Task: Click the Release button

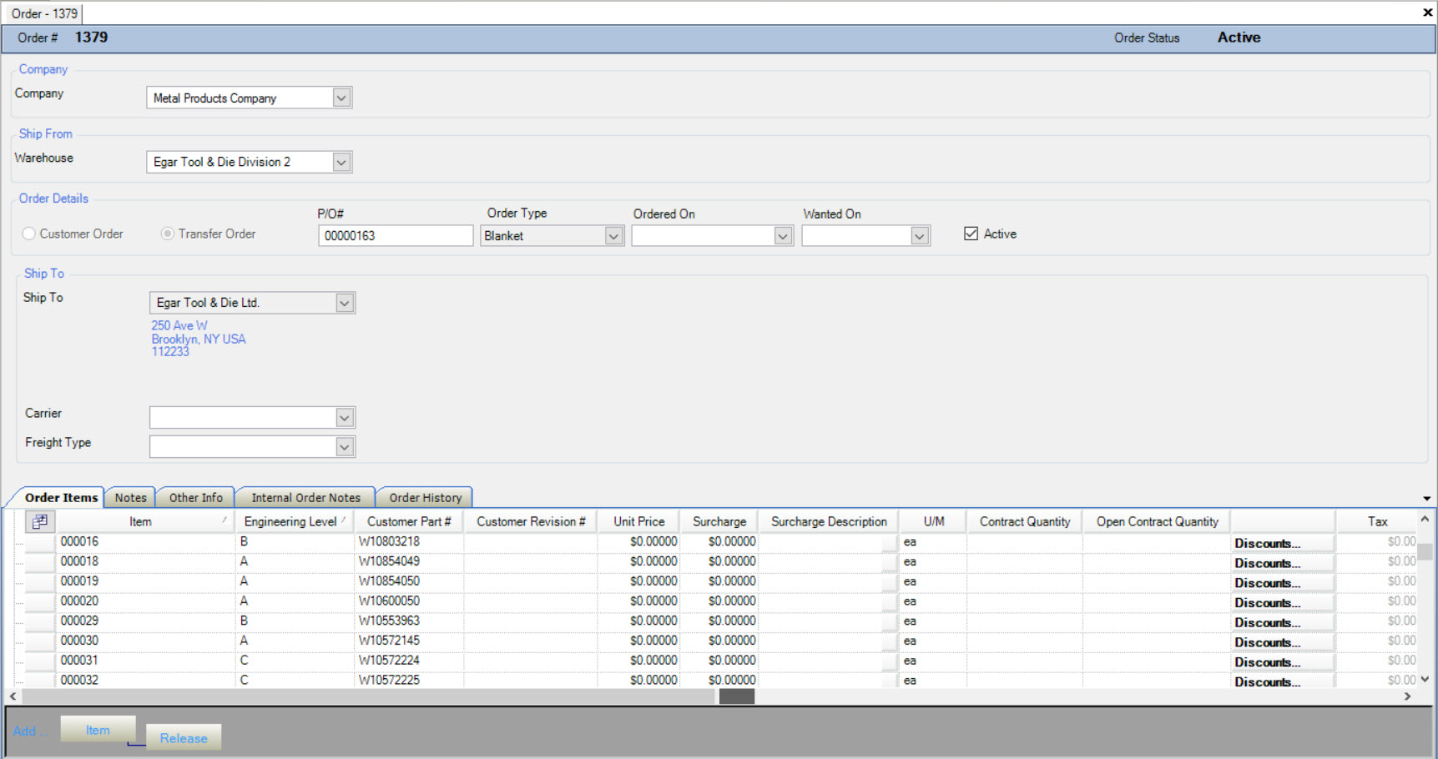Action: 184,738
